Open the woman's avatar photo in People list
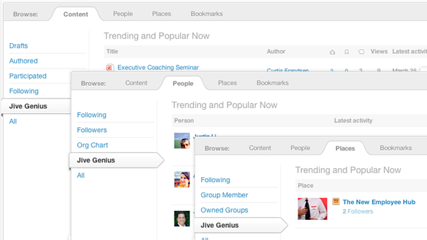Screen dimensions: 427x240 (182, 180)
